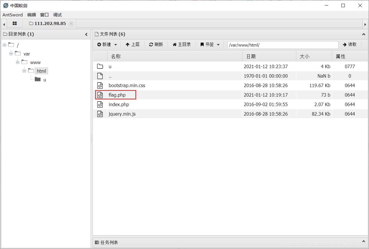Image resolution: width=369 pixels, height=249 pixels.
Task: Minimize the 中国蚁剑 window
Action: pyautogui.click(x=326, y=5)
